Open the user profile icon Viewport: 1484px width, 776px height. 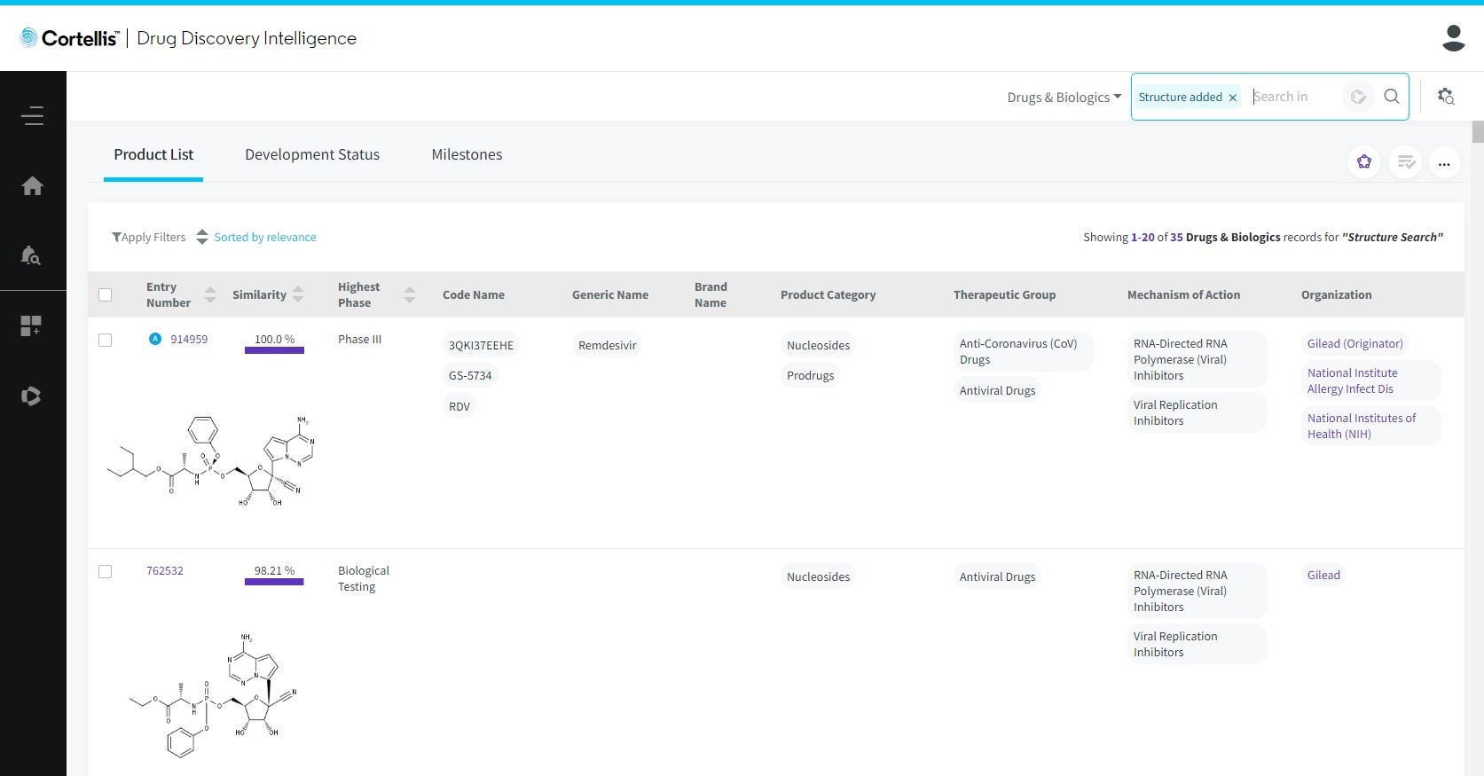coord(1453,38)
